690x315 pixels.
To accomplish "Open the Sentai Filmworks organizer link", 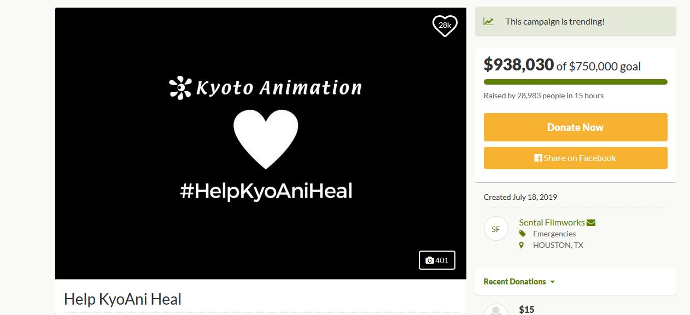I will tap(552, 222).
